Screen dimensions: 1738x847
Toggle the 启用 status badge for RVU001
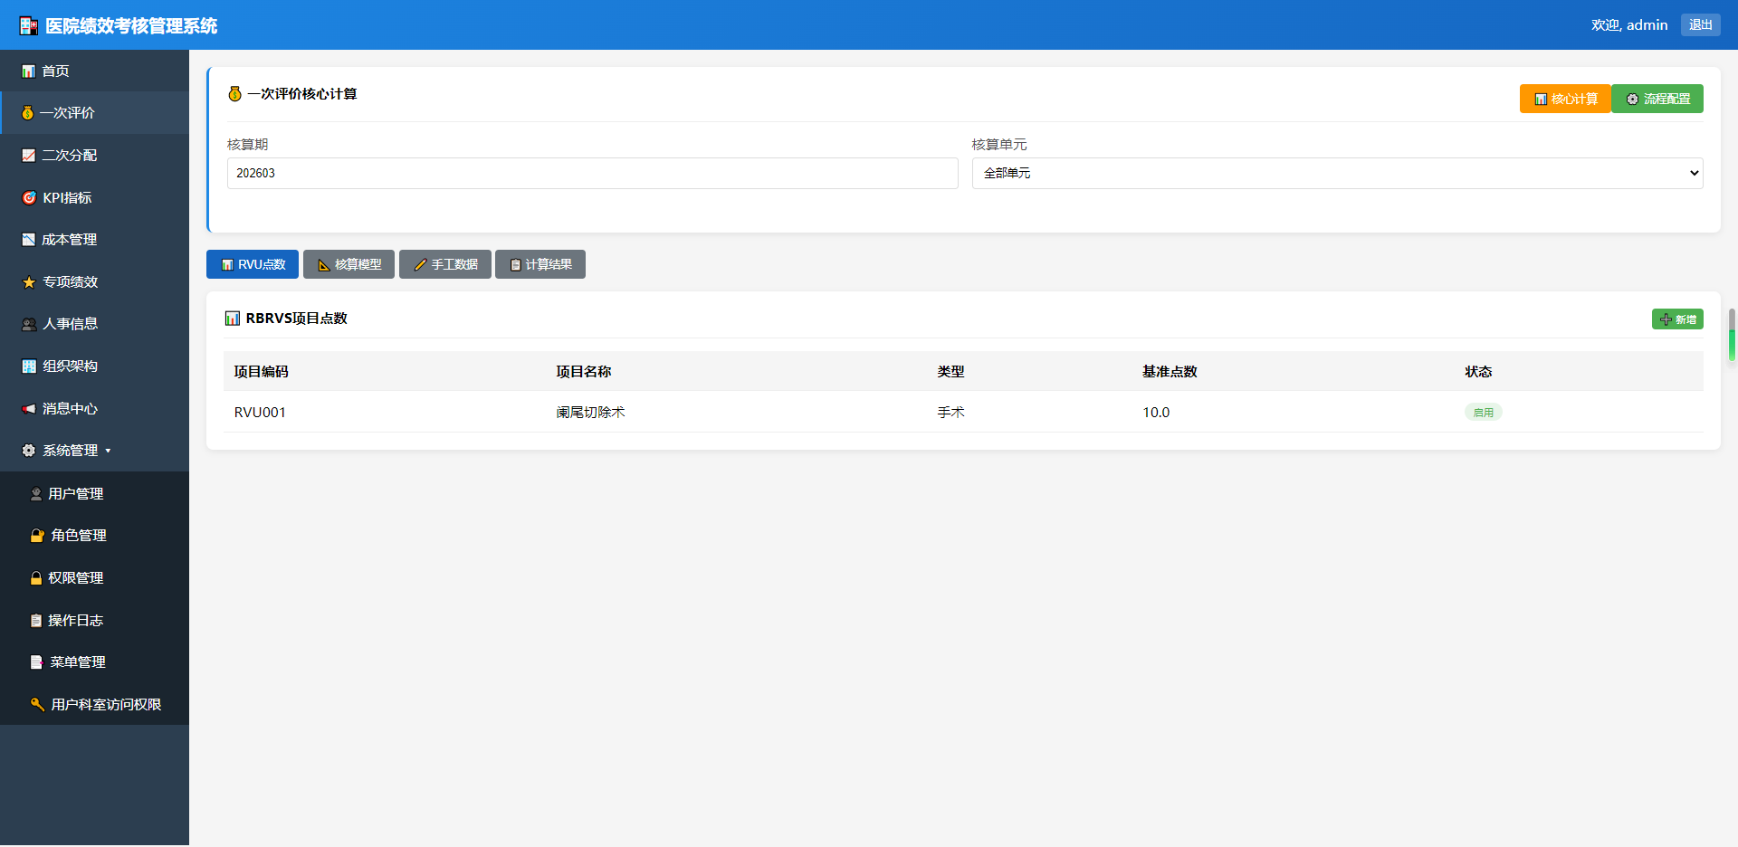click(x=1483, y=413)
